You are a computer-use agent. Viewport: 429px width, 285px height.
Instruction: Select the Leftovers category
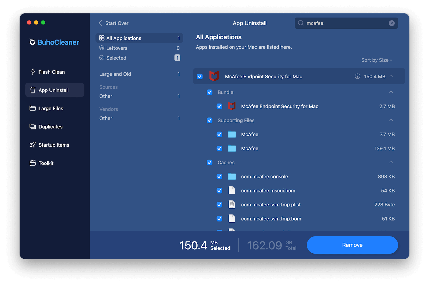(x=139, y=48)
